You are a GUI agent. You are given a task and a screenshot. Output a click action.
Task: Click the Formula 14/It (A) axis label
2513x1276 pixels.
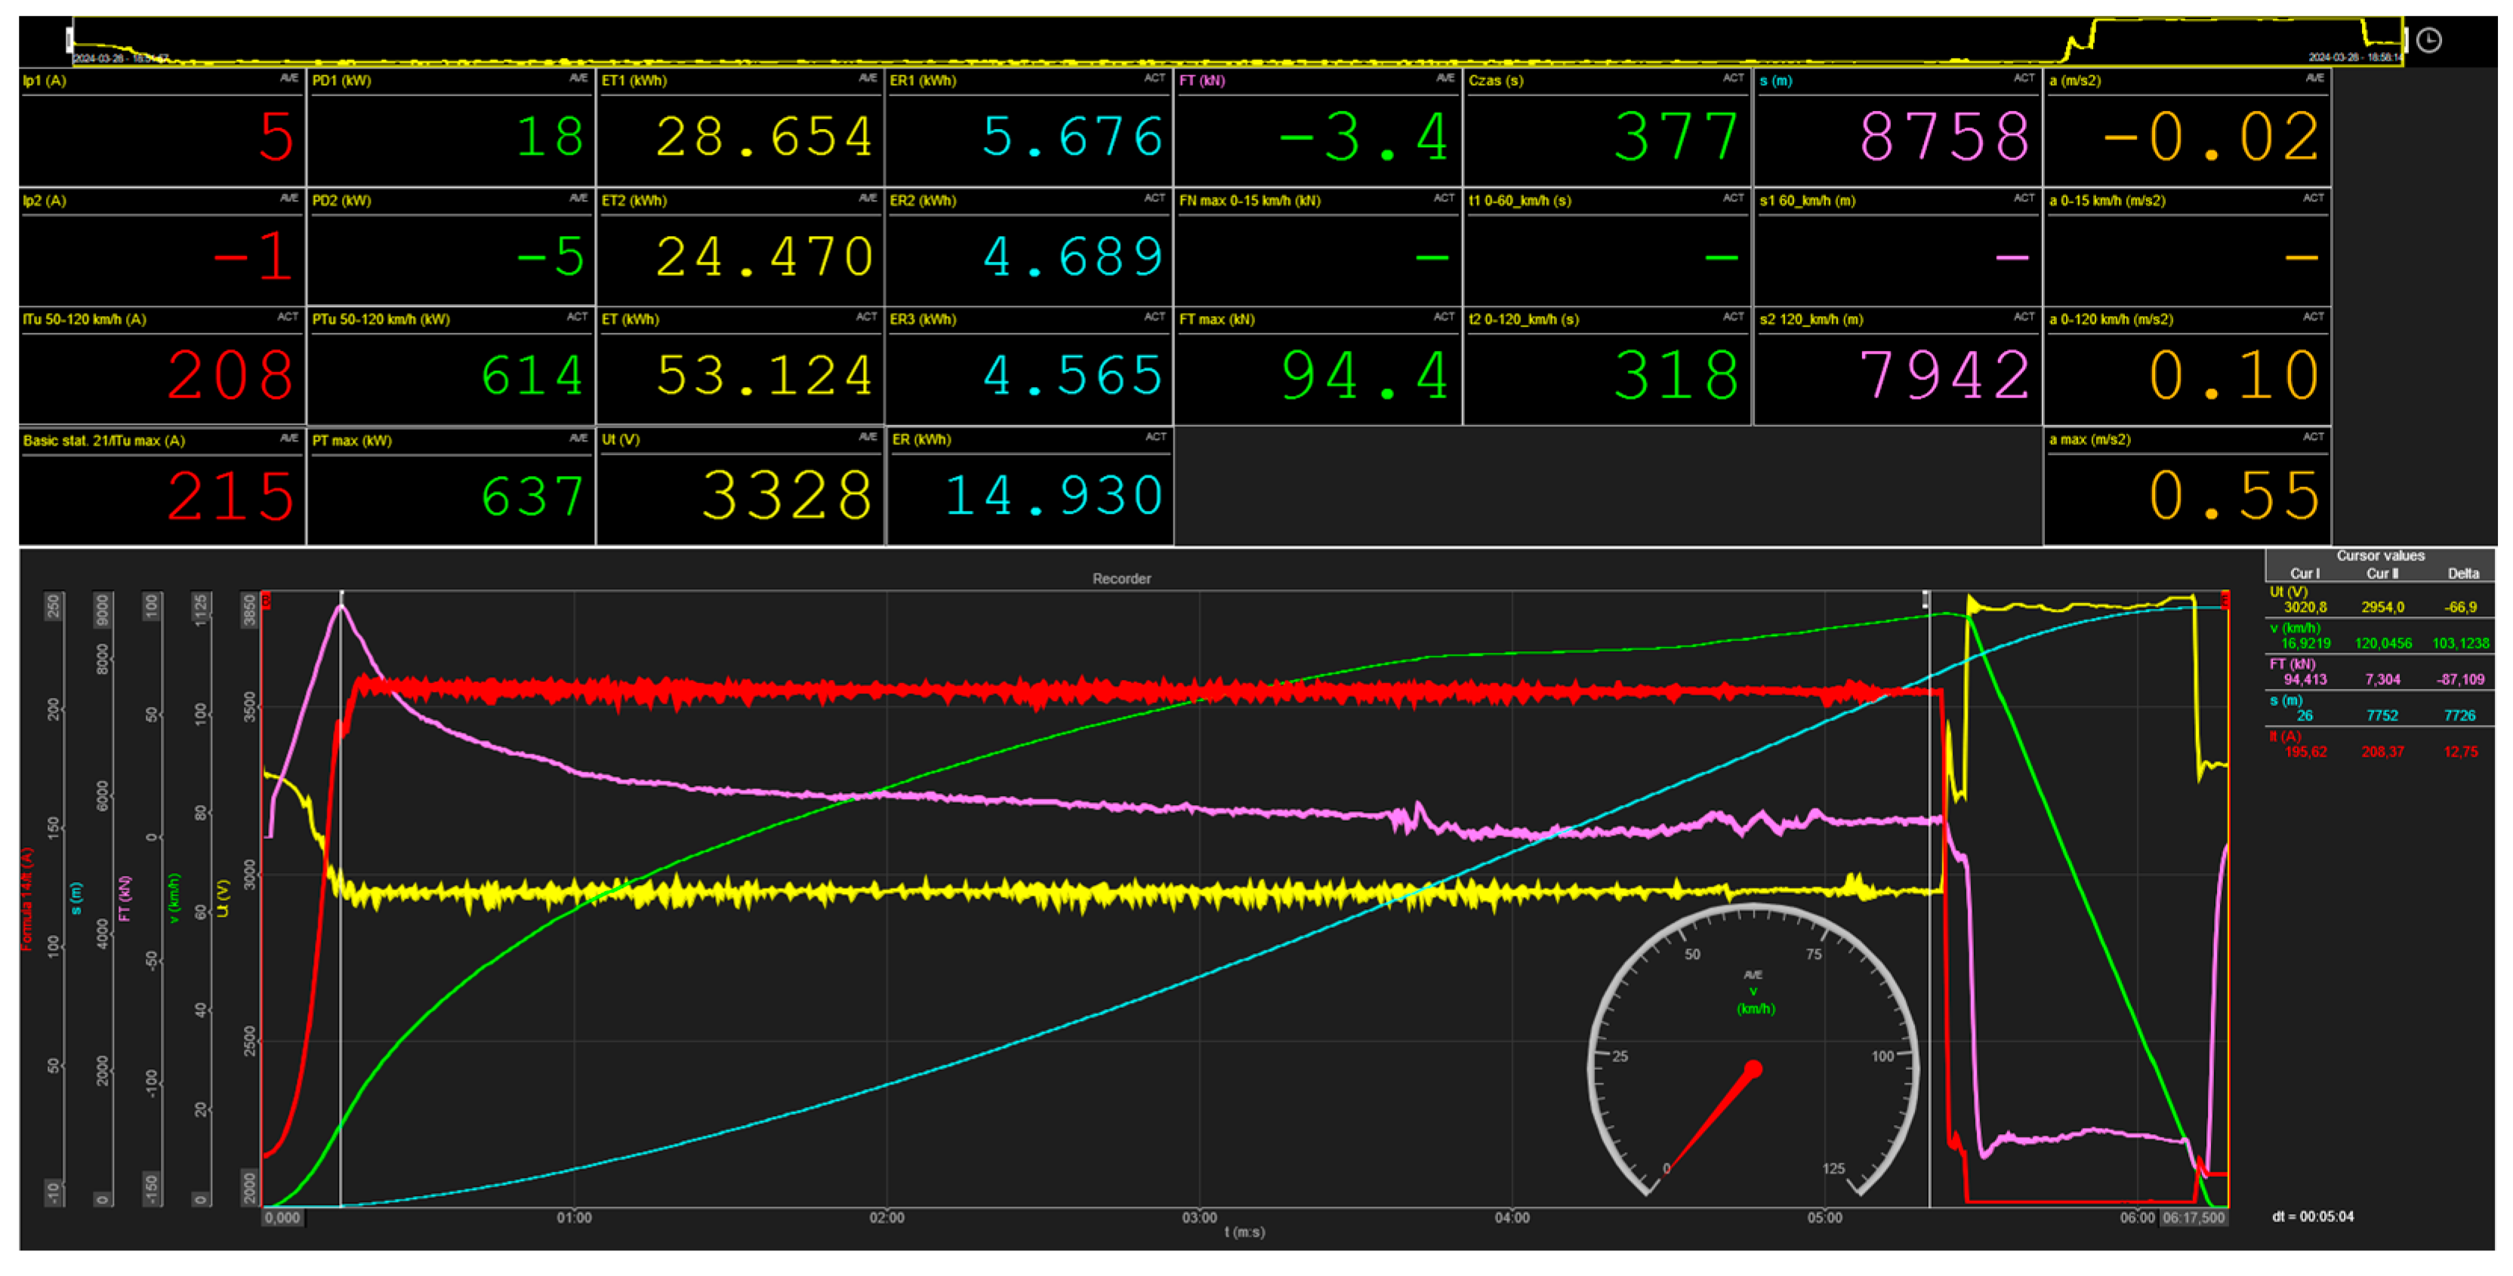[x=27, y=899]
